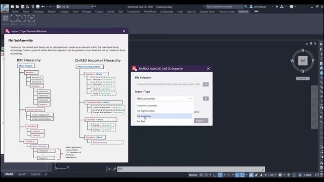Click the search keyword input field
Screen dimensions: 324x182
(x=224, y=7)
